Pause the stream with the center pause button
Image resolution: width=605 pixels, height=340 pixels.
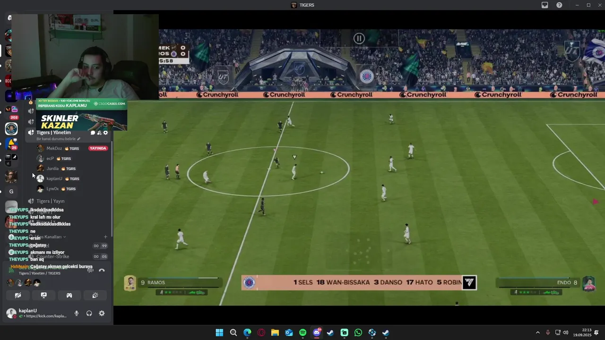pos(359,39)
